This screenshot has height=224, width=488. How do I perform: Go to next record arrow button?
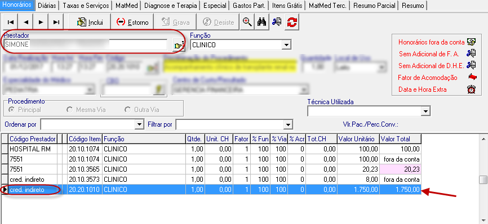[x=41, y=22]
